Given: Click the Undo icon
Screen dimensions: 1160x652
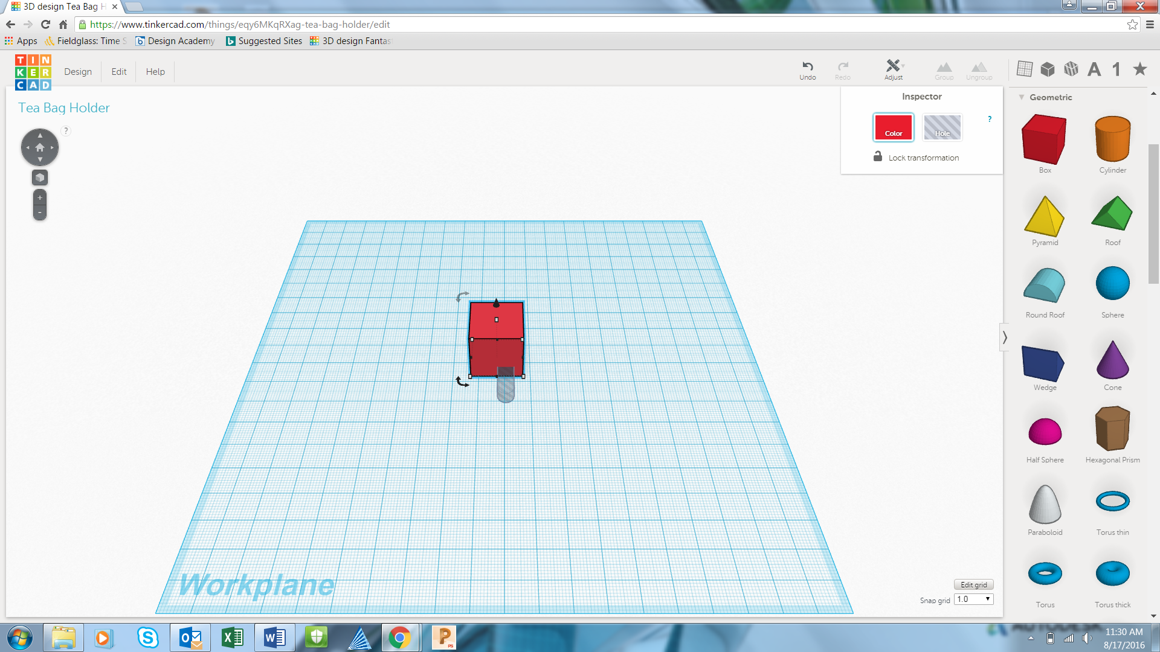Looking at the screenshot, I should (x=807, y=67).
